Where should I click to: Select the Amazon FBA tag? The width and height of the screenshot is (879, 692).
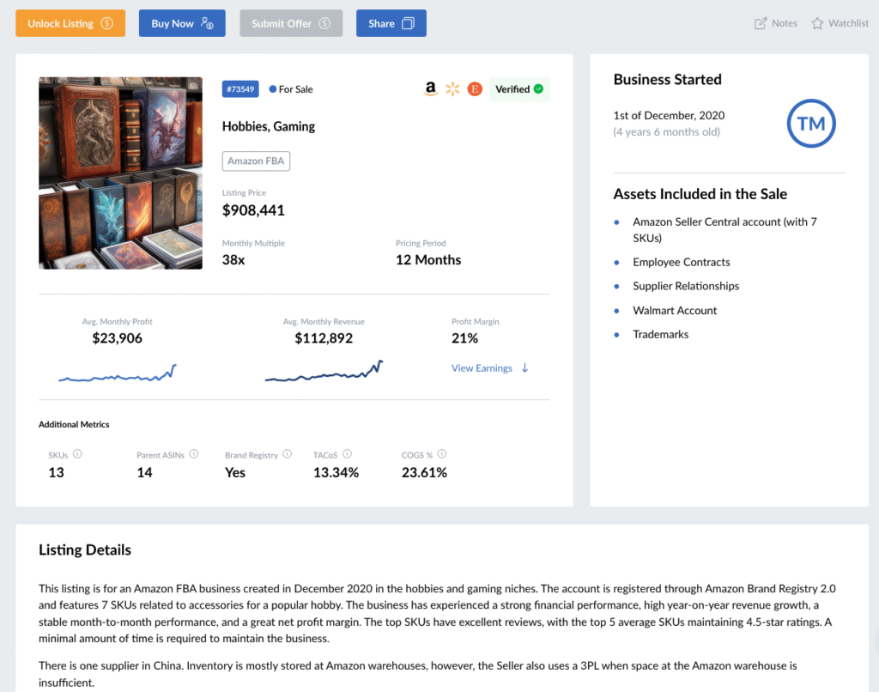[257, 161]
